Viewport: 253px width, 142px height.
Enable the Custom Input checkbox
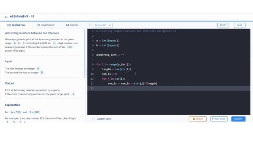93,119
